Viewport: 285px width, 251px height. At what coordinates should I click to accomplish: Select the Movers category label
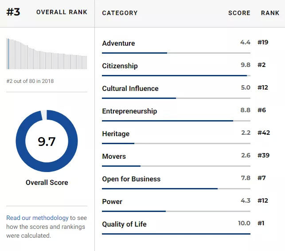coord(114,156)
